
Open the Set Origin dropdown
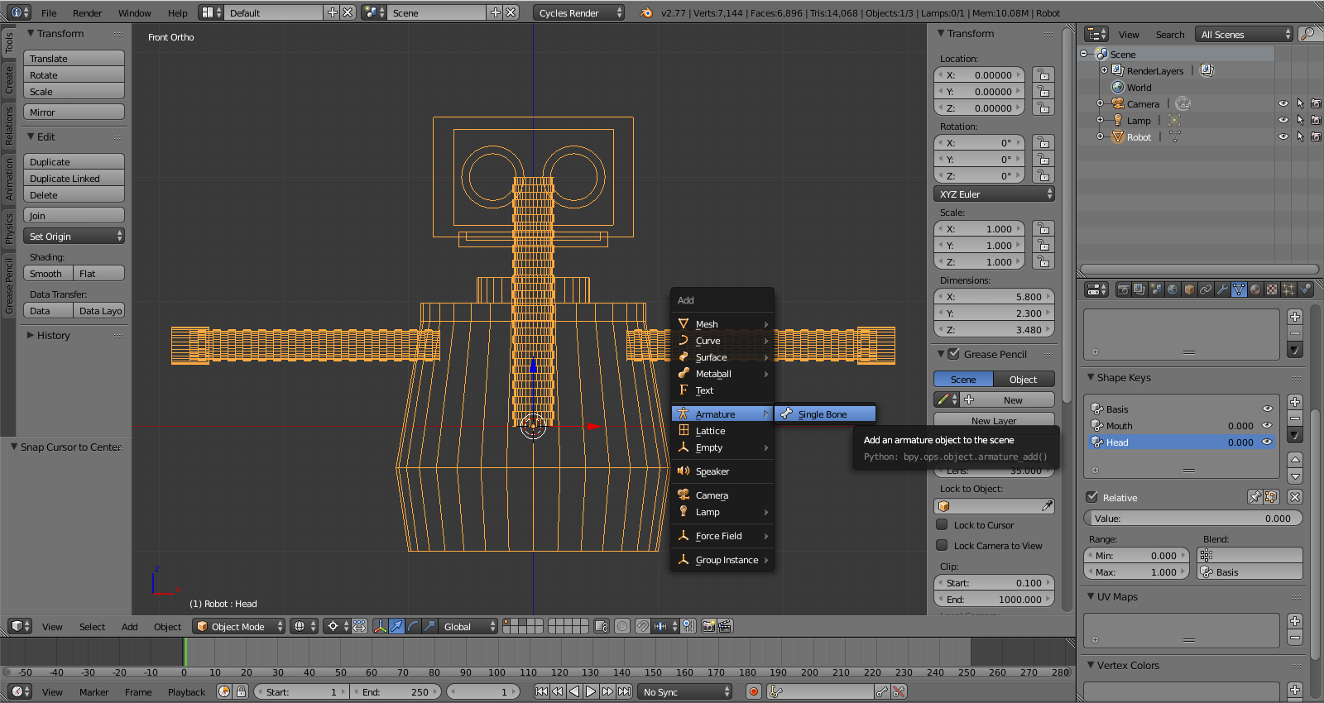pos(74,236)
